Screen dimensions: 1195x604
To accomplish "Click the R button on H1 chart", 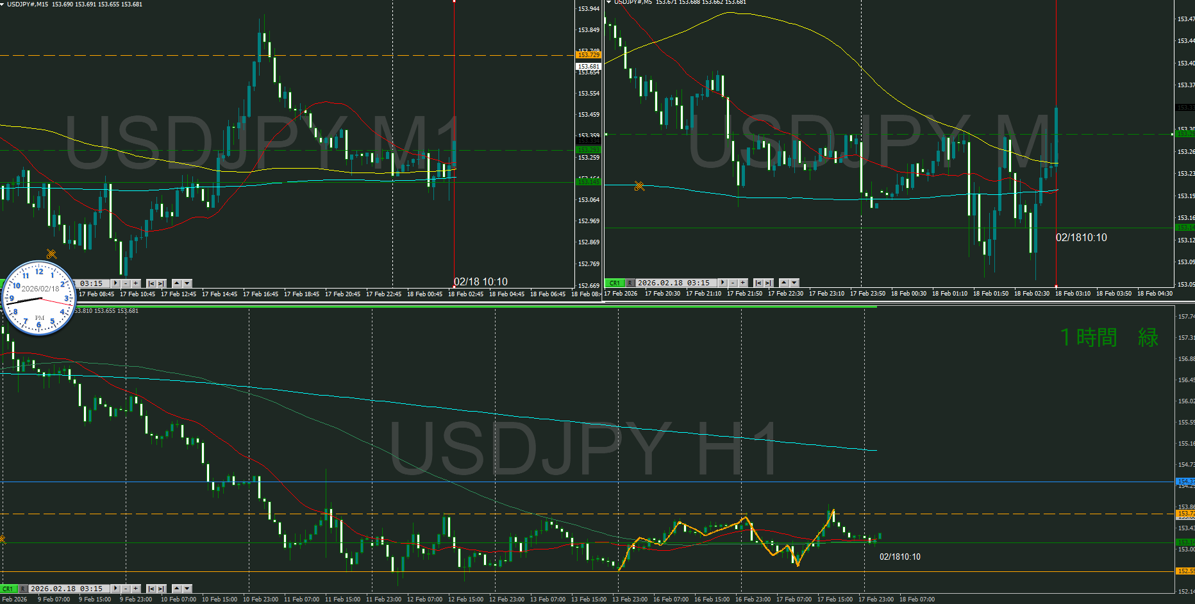I will coord(22,589).
